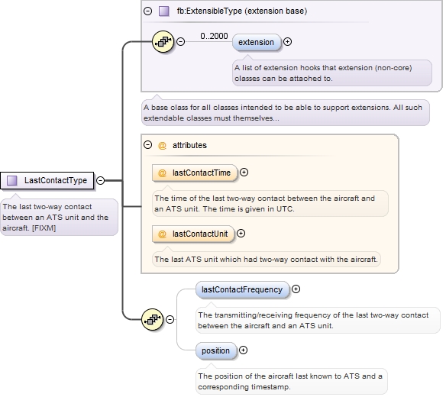Collapse the fb:ExtensibleType extension base box
This screenshot has width=446, height=397.
pyautogui.click(x=147, y=11)
